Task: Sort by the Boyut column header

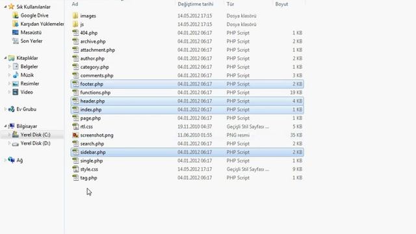Action: click(281, 4)
